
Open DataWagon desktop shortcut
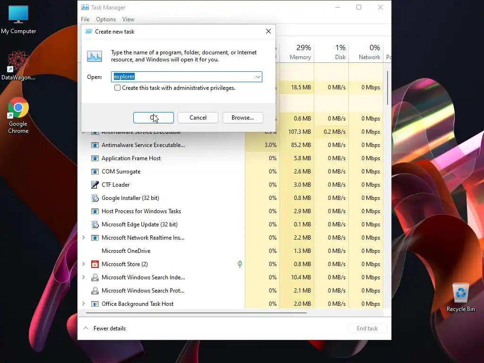point(18,65)
